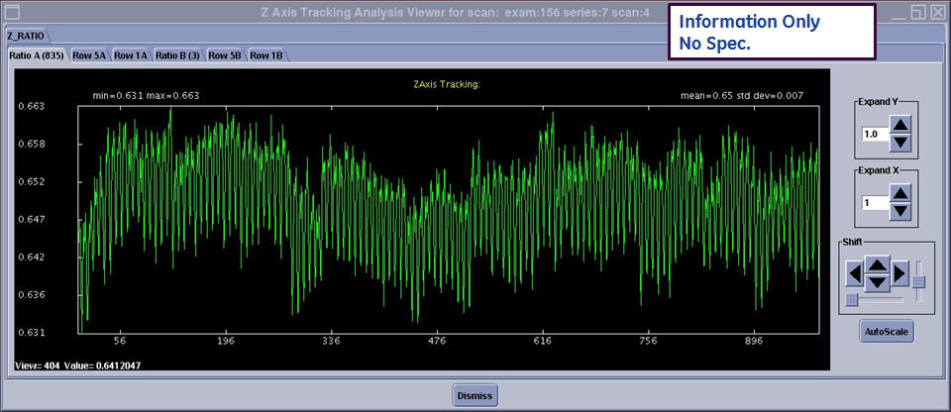The image size is (951, 412).
Task: Open the window menu icon in title bar
Action: [x=12, y=12]
